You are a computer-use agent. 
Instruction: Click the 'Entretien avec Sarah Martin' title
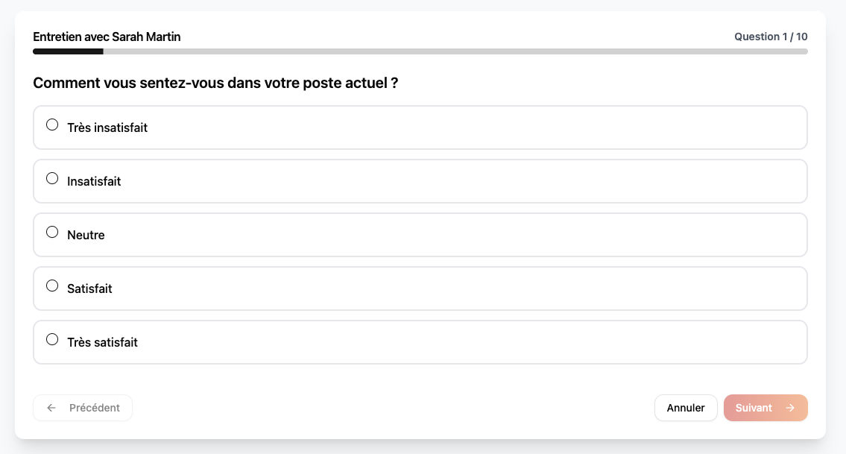(107, 37)
